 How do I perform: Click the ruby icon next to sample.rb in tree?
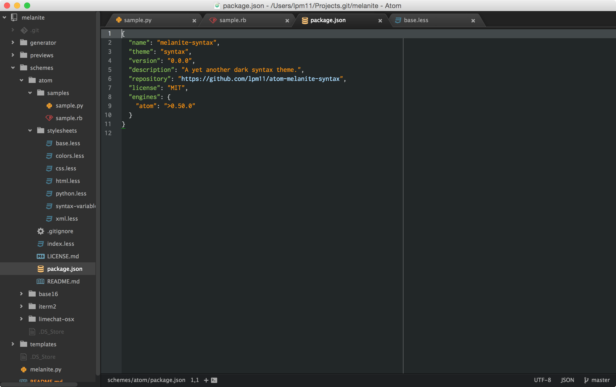click(49, 118)
